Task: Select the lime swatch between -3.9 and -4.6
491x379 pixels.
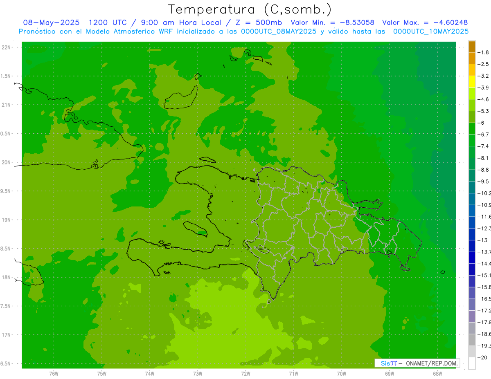Action: pos(472,94)
